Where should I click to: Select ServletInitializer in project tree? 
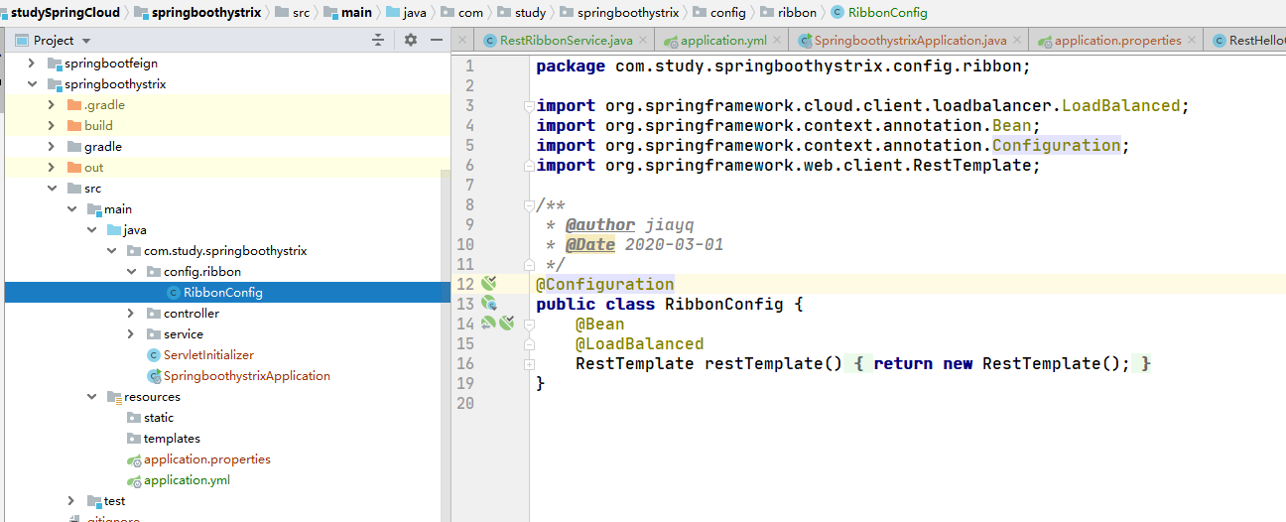(x=208, y=355)
